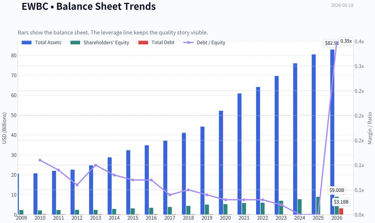
Task: Click the red Total Debt legend swatch
Action: 143,43
